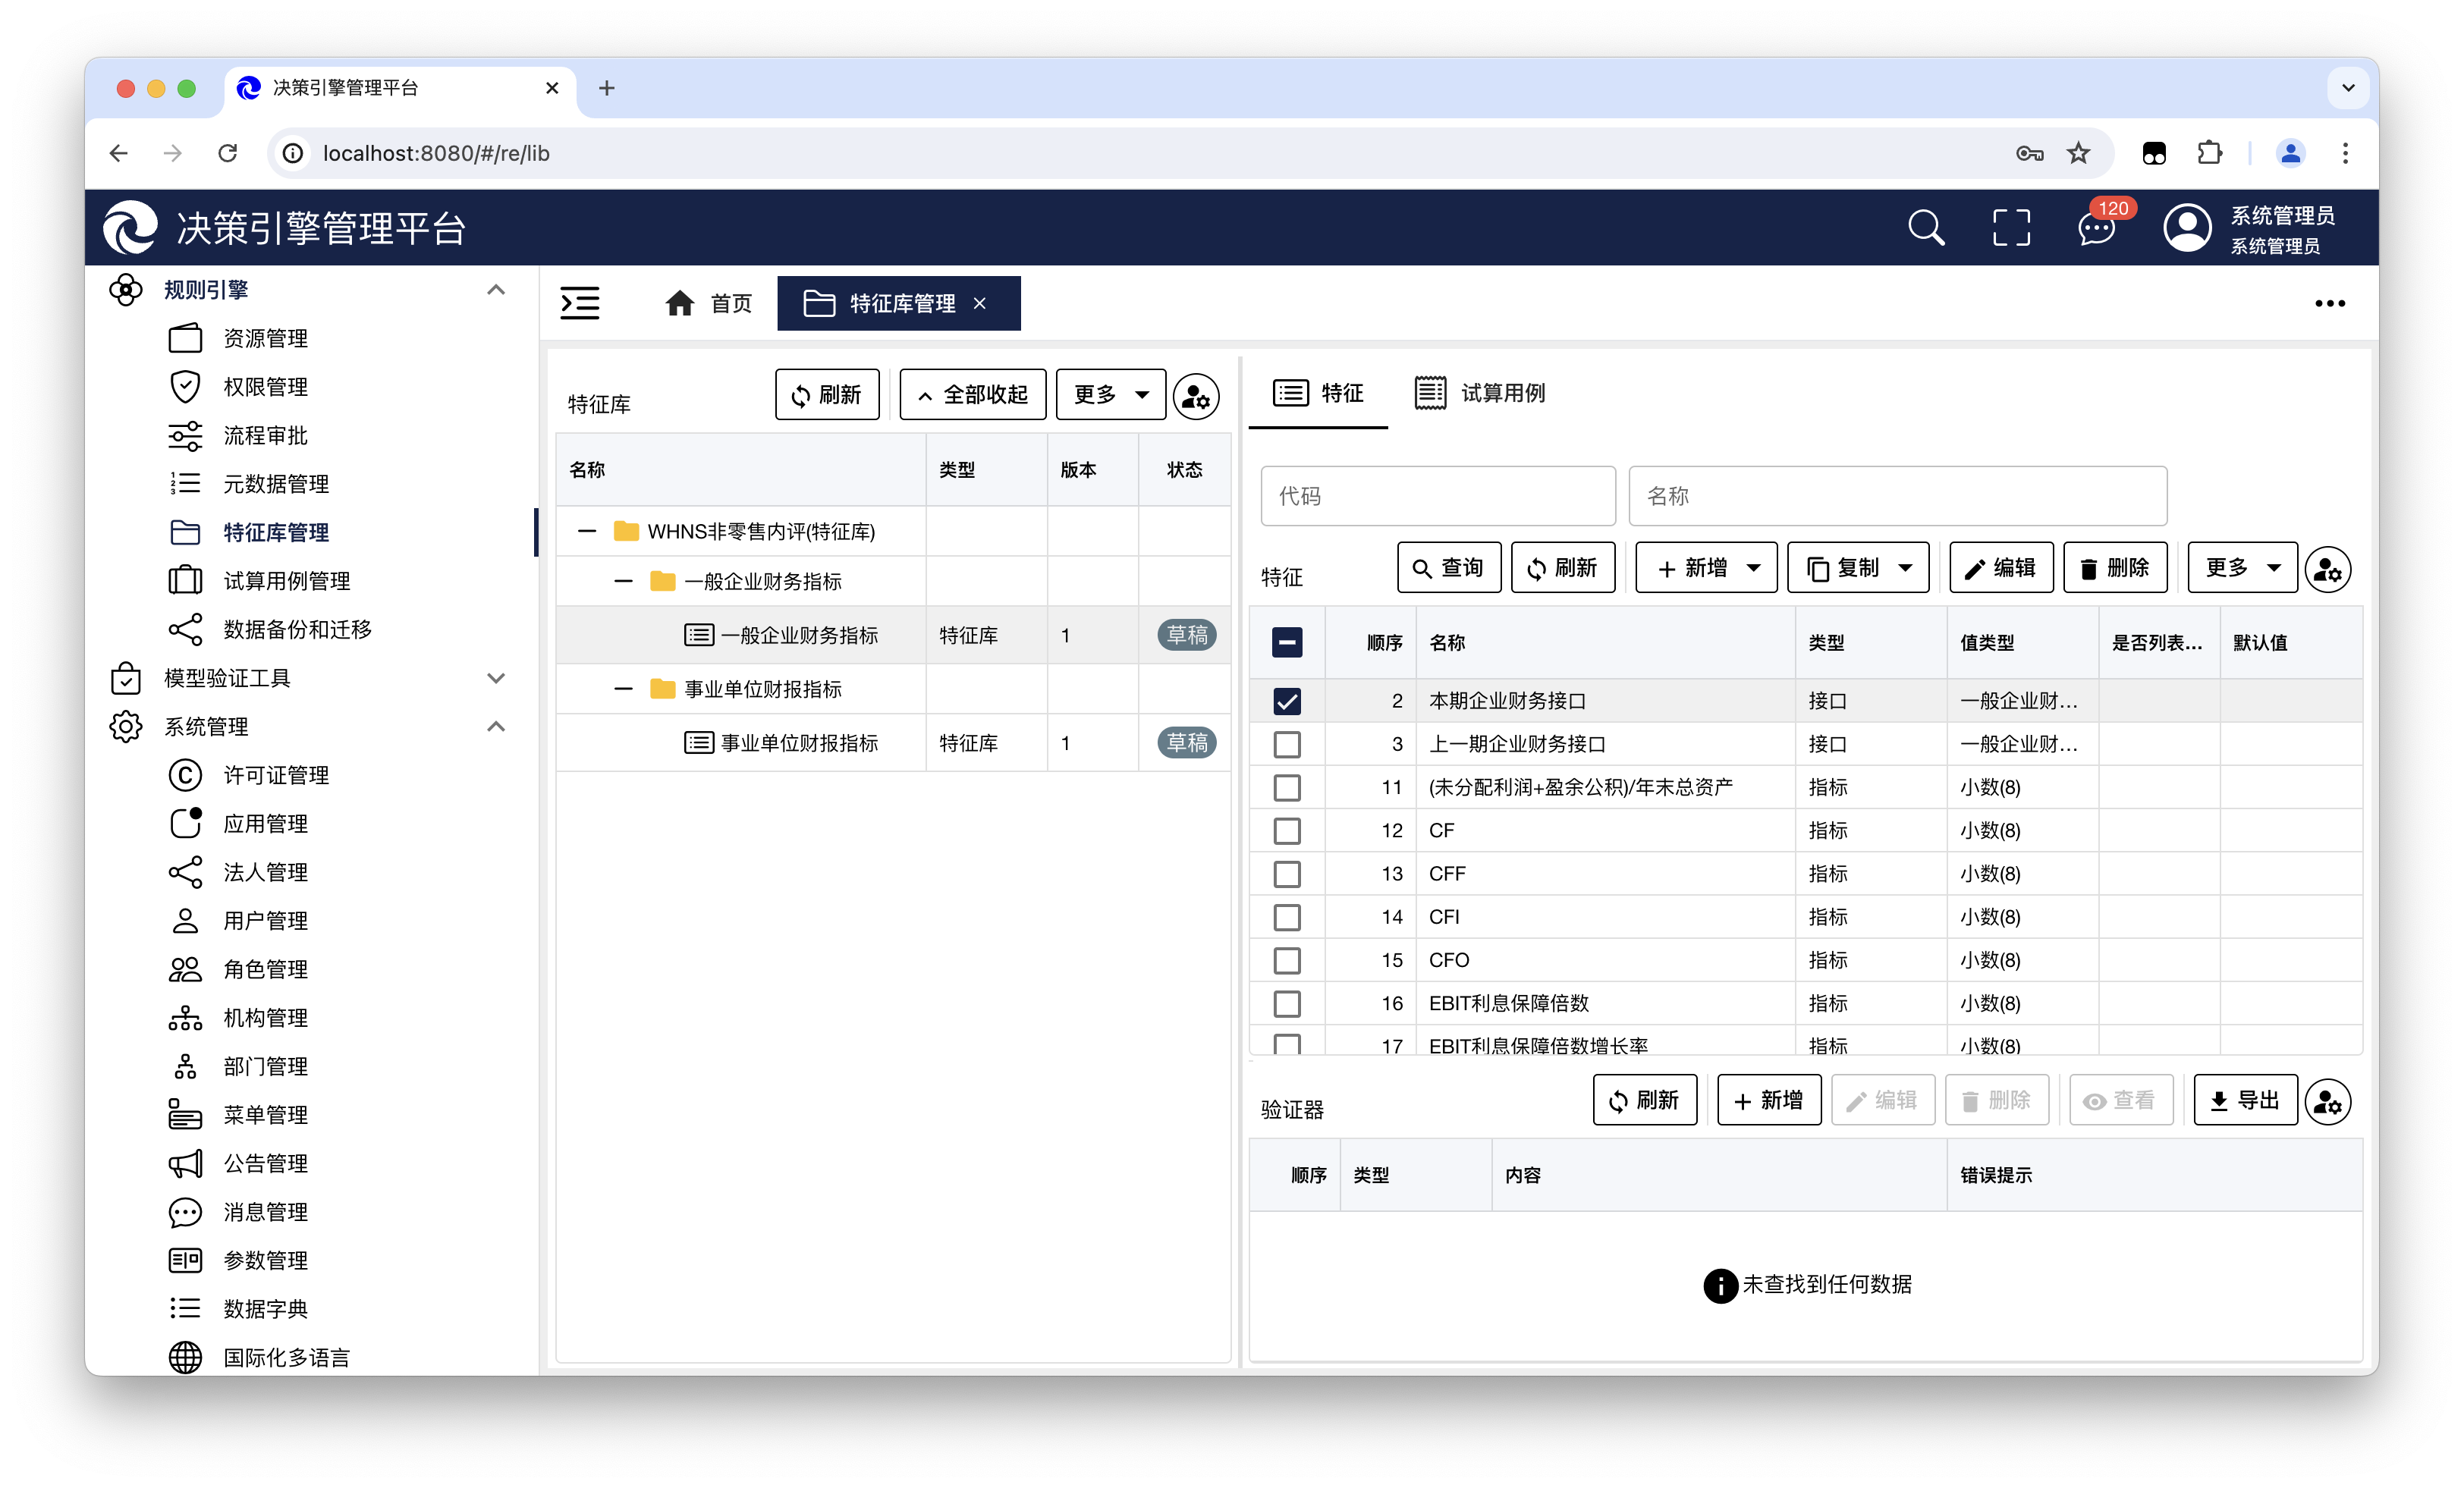This screenshot has width=2464, height=1488.
Task: Click the 系统管理员 user avatar icon
Action: [x=2187, y=228]
